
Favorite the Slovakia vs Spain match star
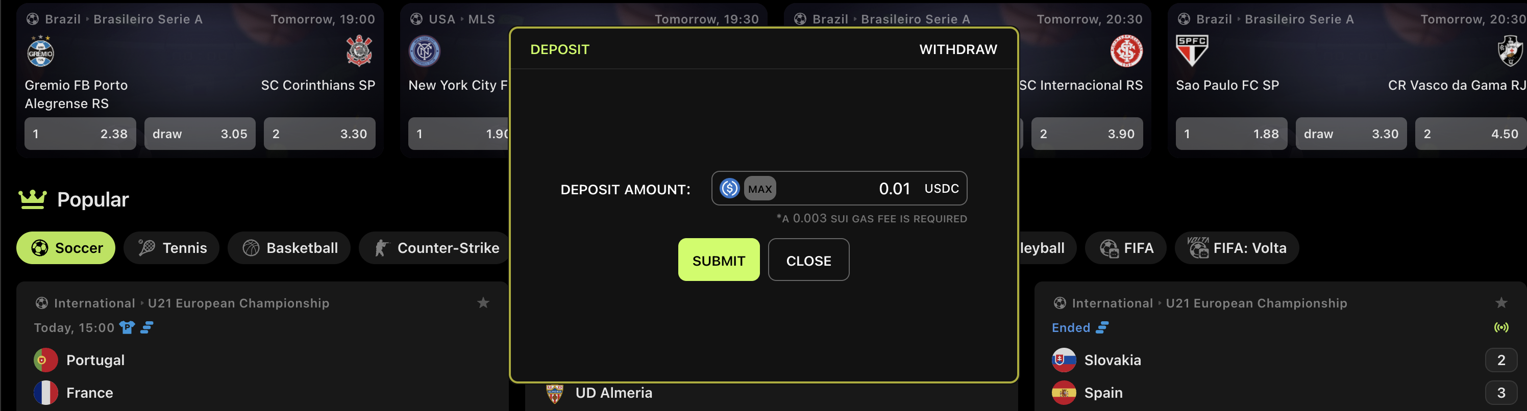[x=1500, y=302]
